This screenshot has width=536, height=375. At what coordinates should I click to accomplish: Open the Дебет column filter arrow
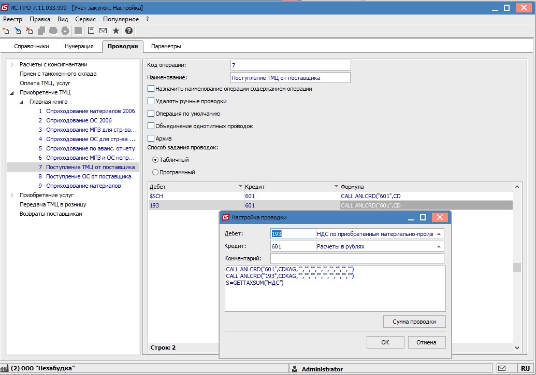coord(240,187)
